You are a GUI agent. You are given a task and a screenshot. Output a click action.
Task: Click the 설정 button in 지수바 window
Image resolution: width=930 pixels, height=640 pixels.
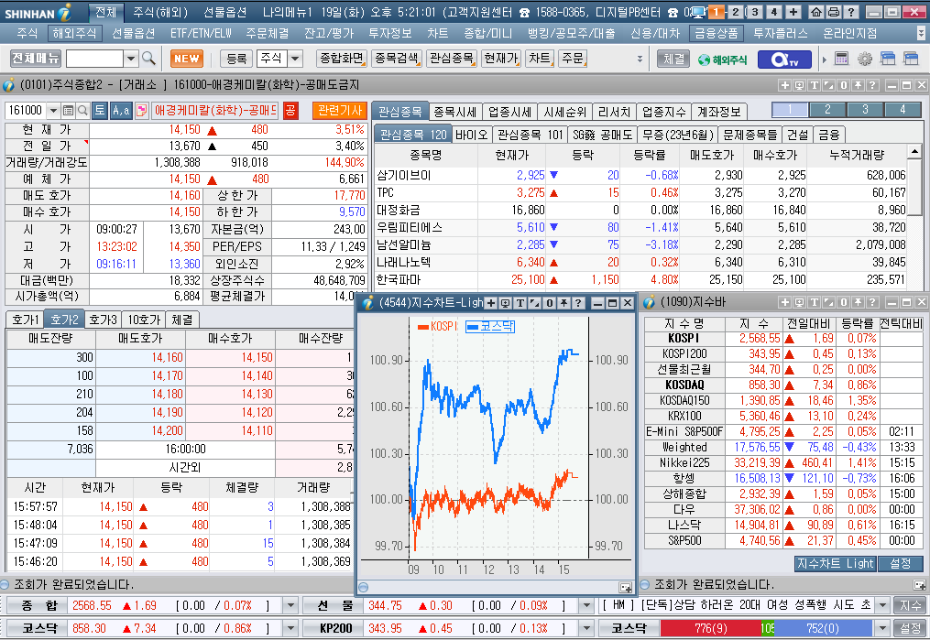click(x=901, y=564)
